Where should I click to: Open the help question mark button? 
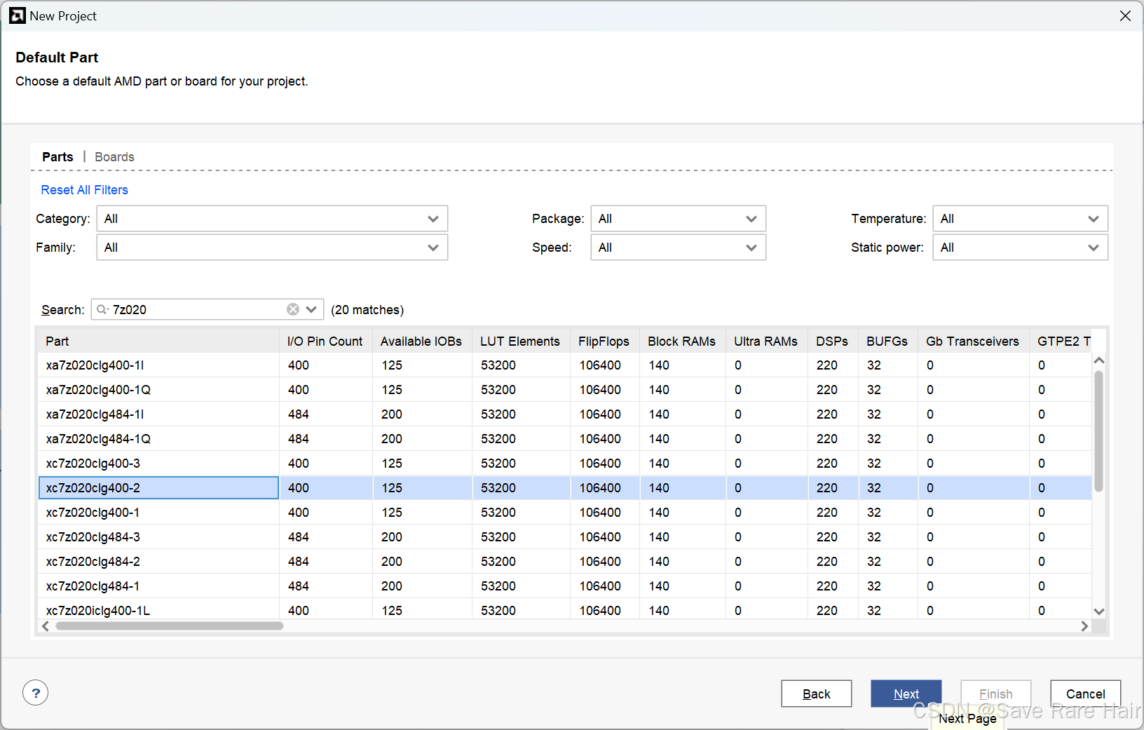36,693
